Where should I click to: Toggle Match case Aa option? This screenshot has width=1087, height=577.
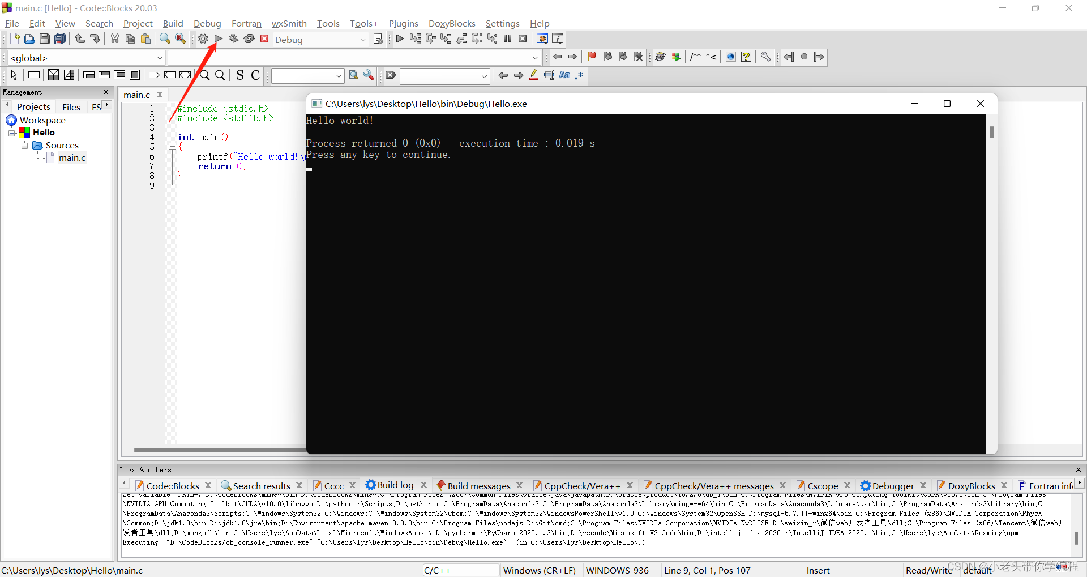click(x=564, y=75)
